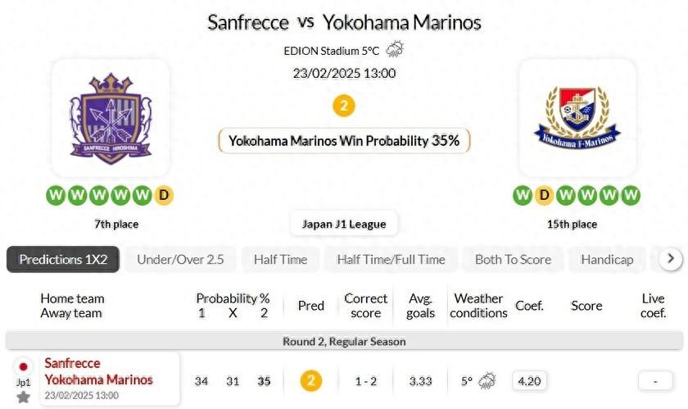
Task: Click the large yellow 2 prediction circle
Action: 344,106
